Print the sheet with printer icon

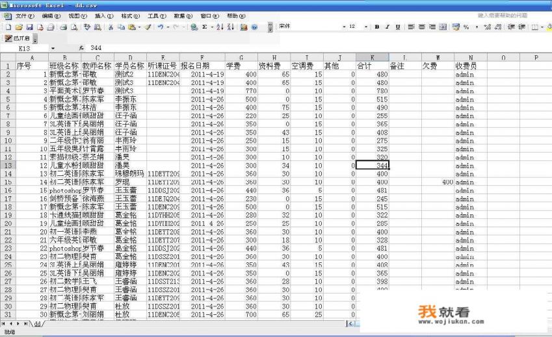pos(63,27)
